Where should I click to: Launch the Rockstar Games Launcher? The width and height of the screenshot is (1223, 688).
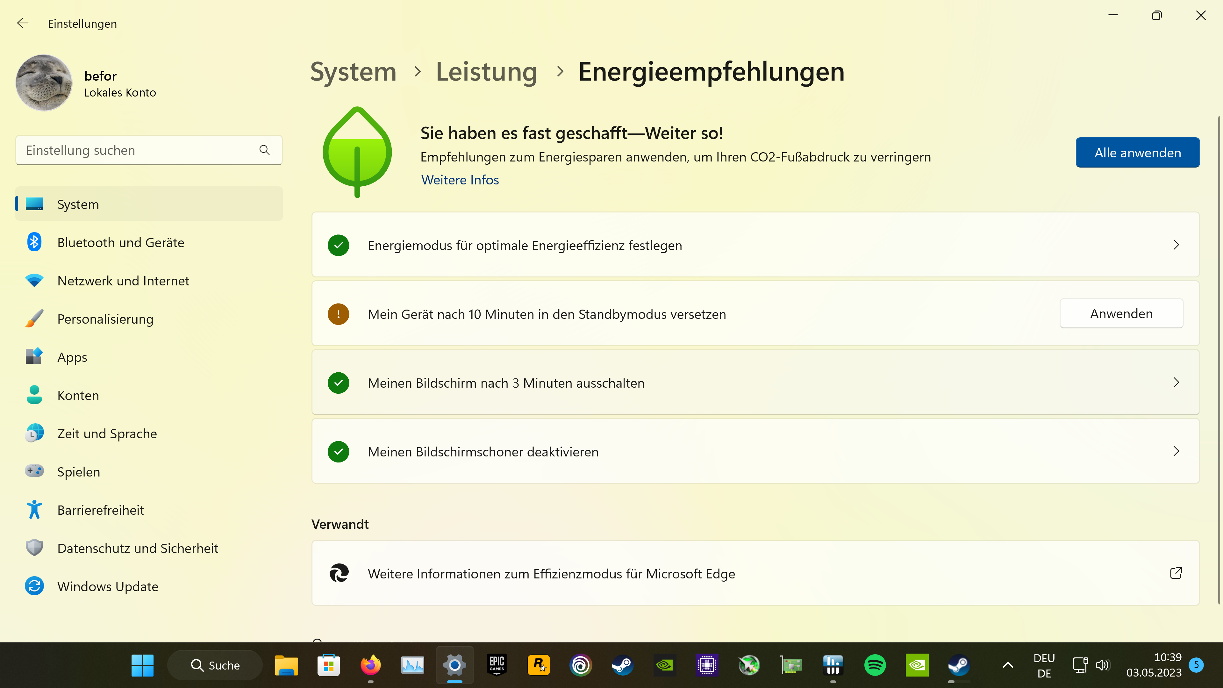(538, 665)
